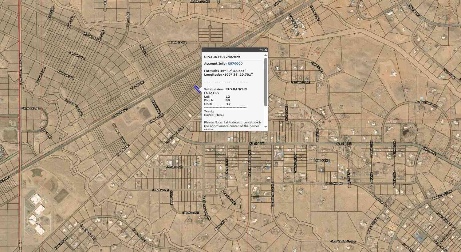Click the Longitude -106° 38' 29.701" text
Image resolution: width=461 pixels, height=252 pixels.
(x=228, y=74)
